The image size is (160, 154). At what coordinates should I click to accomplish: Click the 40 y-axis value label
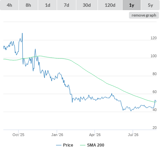tap(155, 110)
